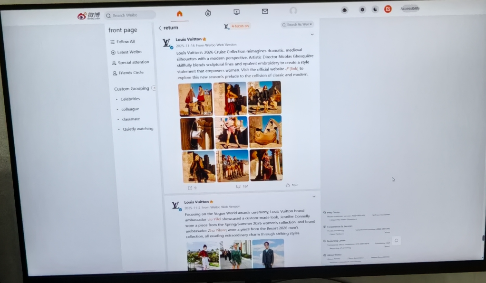Open the Celebrities group

pos(130,99)
